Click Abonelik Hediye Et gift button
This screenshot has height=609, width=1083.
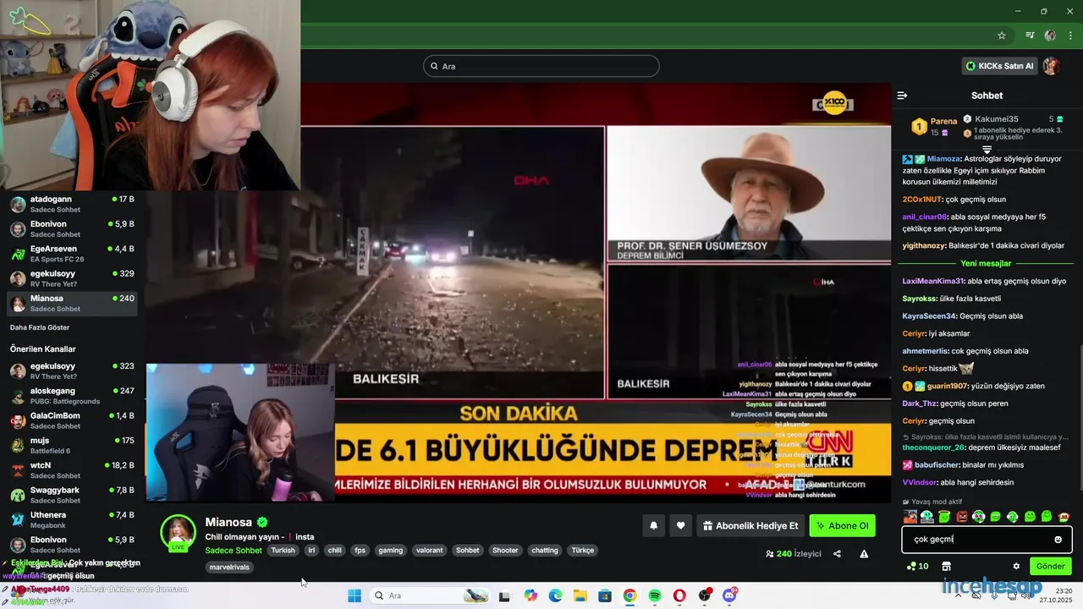pos(750,526)
